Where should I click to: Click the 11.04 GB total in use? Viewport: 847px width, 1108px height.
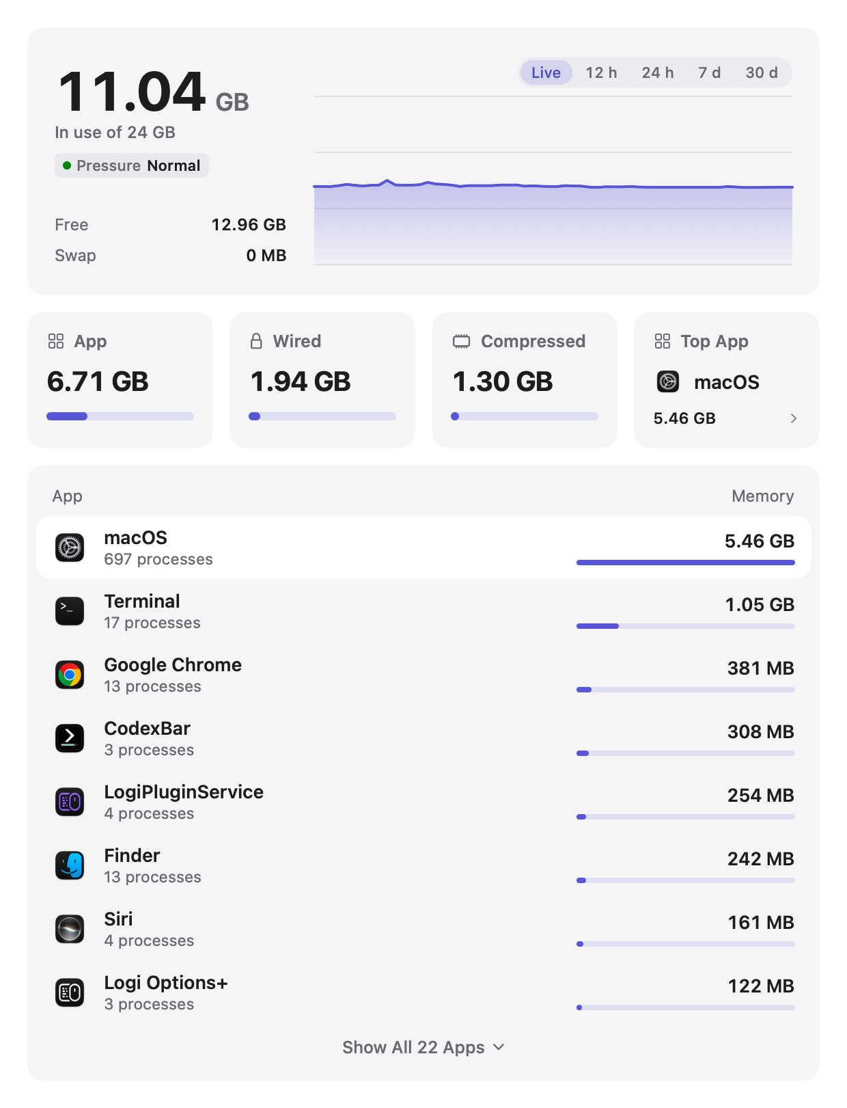coord(153,92)
